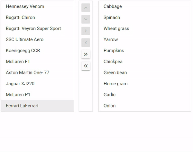The height and width of the screenshot is (152, 193).
Task: Select the Ferrari LaFerrari item
Action: 22,106
